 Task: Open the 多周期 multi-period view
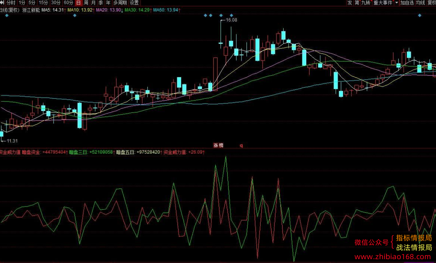coord(120,3)
